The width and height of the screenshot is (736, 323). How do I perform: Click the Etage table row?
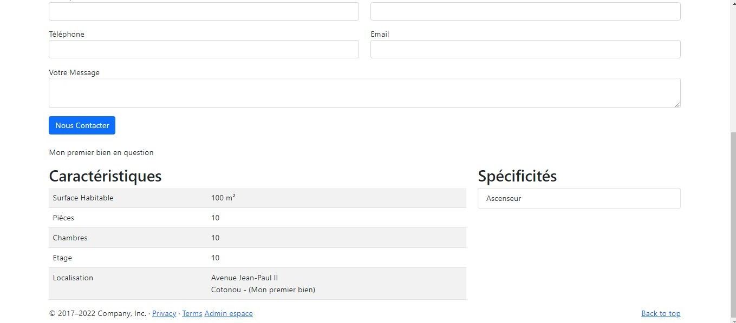pyautogui.click(x=257, y=258)
